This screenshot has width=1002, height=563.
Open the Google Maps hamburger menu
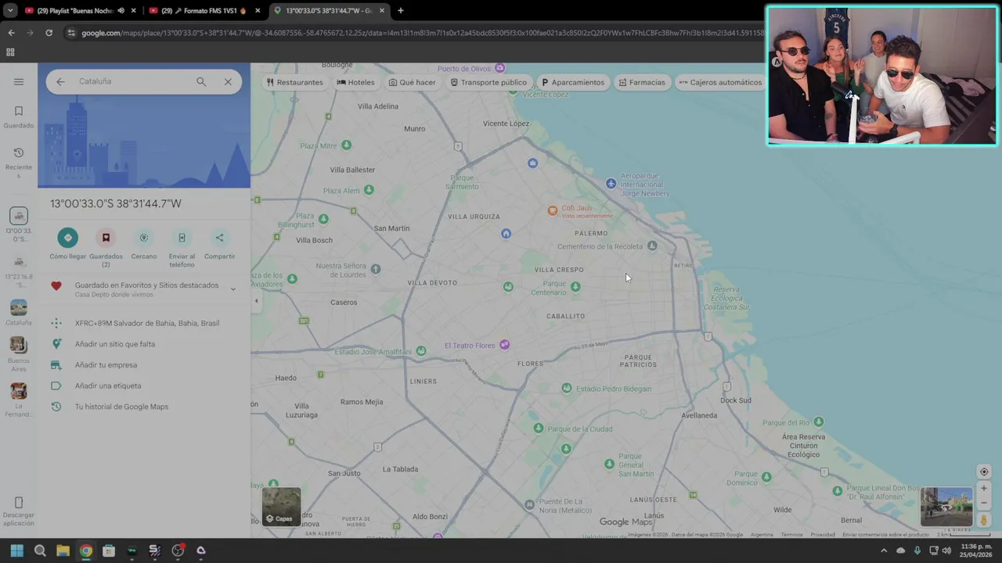pos(19,81)
